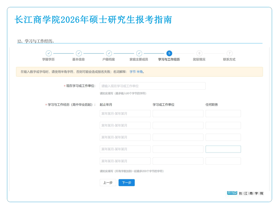Click the active step 5 circle
Screen dimensions: 279x209
[x=169, y=53]
